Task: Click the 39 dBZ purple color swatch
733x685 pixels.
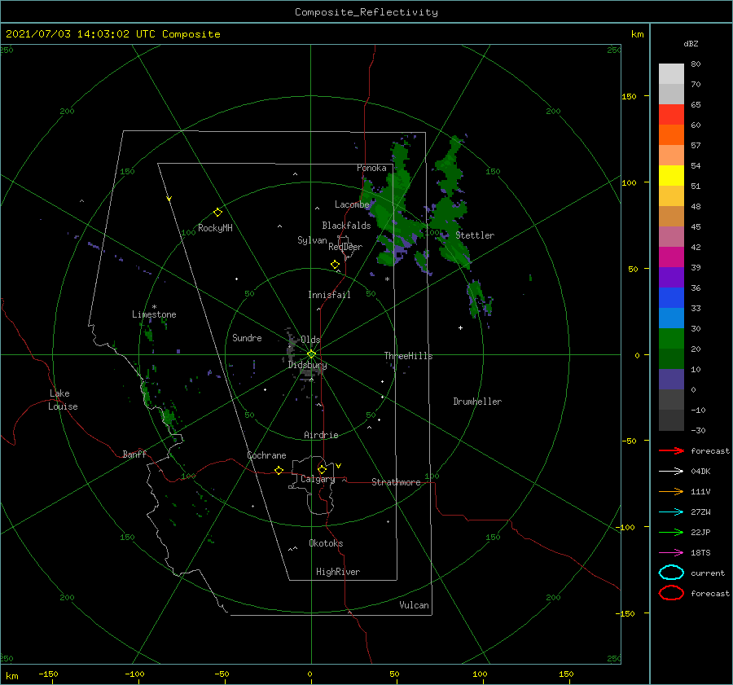Action: click(x=671, y=277)
